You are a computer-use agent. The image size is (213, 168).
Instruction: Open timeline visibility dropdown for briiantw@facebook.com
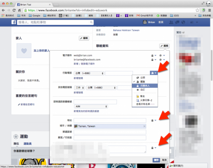[x=162, y=60]
